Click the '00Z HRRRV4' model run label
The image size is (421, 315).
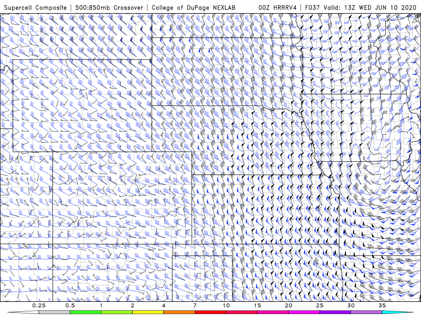[277, 8]
